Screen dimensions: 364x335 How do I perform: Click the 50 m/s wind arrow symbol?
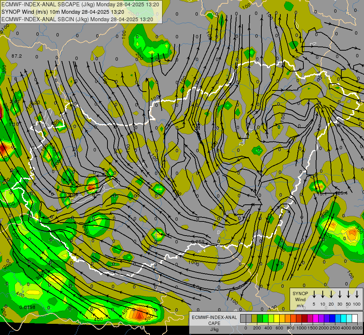348,294
